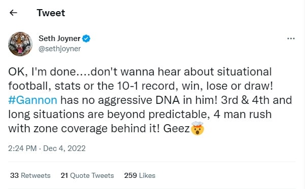Screen dimensions: 305x189
Task: Click the Tweet page heading
Action: pyautogui.click(x=51, y=13)
